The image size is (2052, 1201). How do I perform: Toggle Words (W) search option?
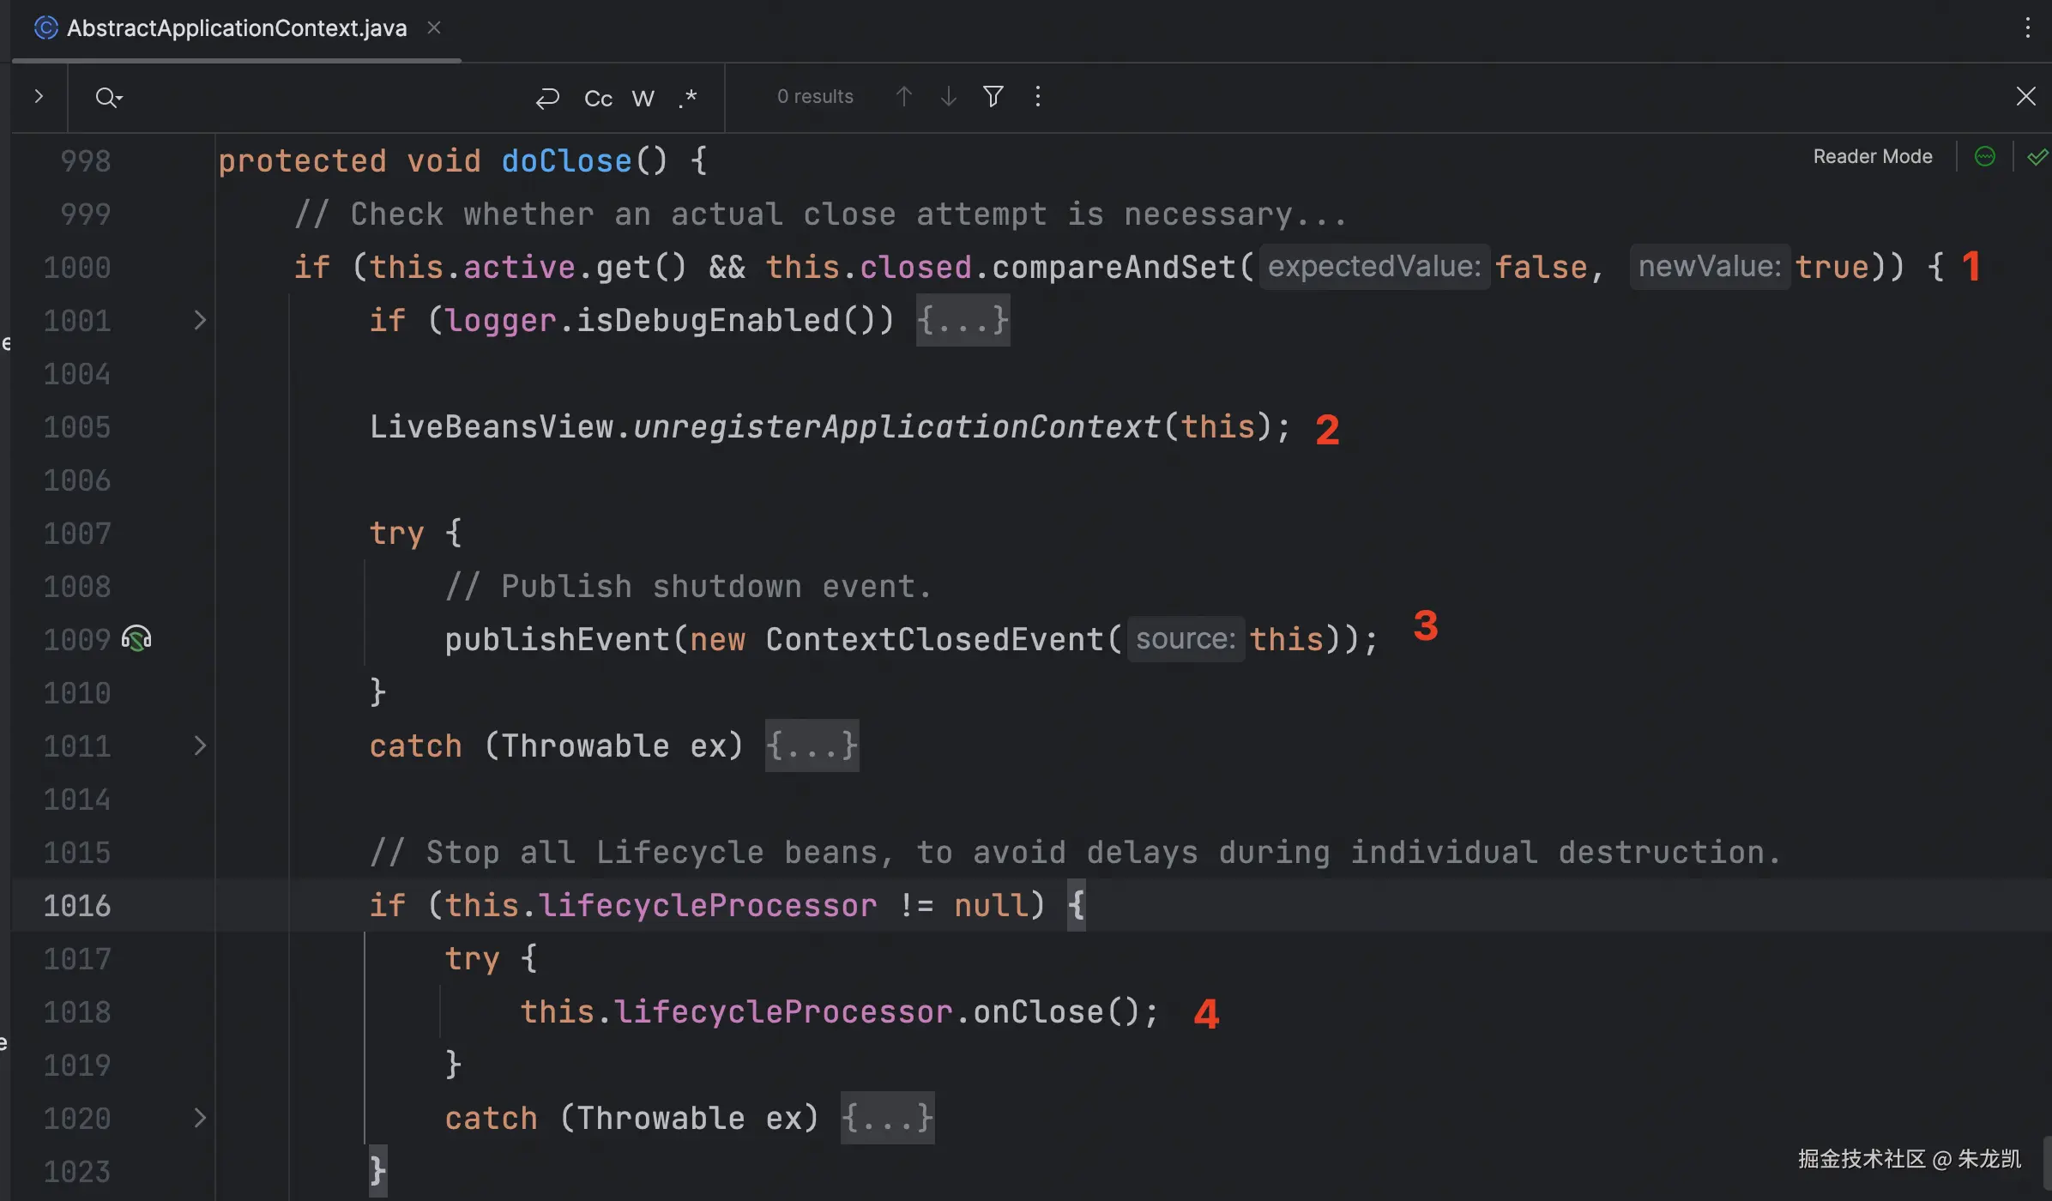click(x=643, y=98)
